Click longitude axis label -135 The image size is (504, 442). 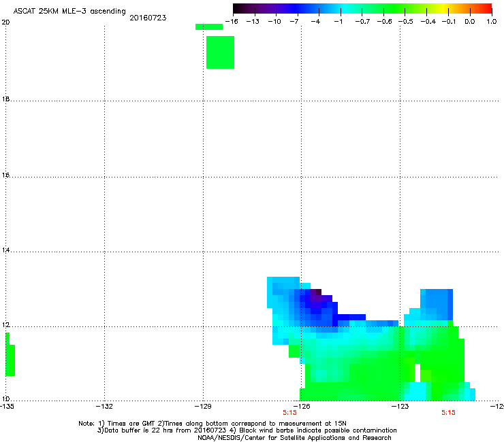coord(7,407)
